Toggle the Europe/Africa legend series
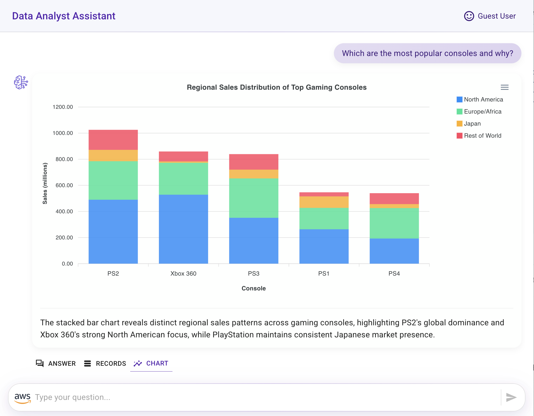The image size is (534, 416). coord(479,112)
